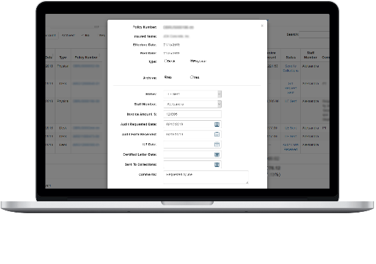This screenshot has width=376, height=264.
Task: Click the Audit Form Received status link
Action: tap(291, 147)
